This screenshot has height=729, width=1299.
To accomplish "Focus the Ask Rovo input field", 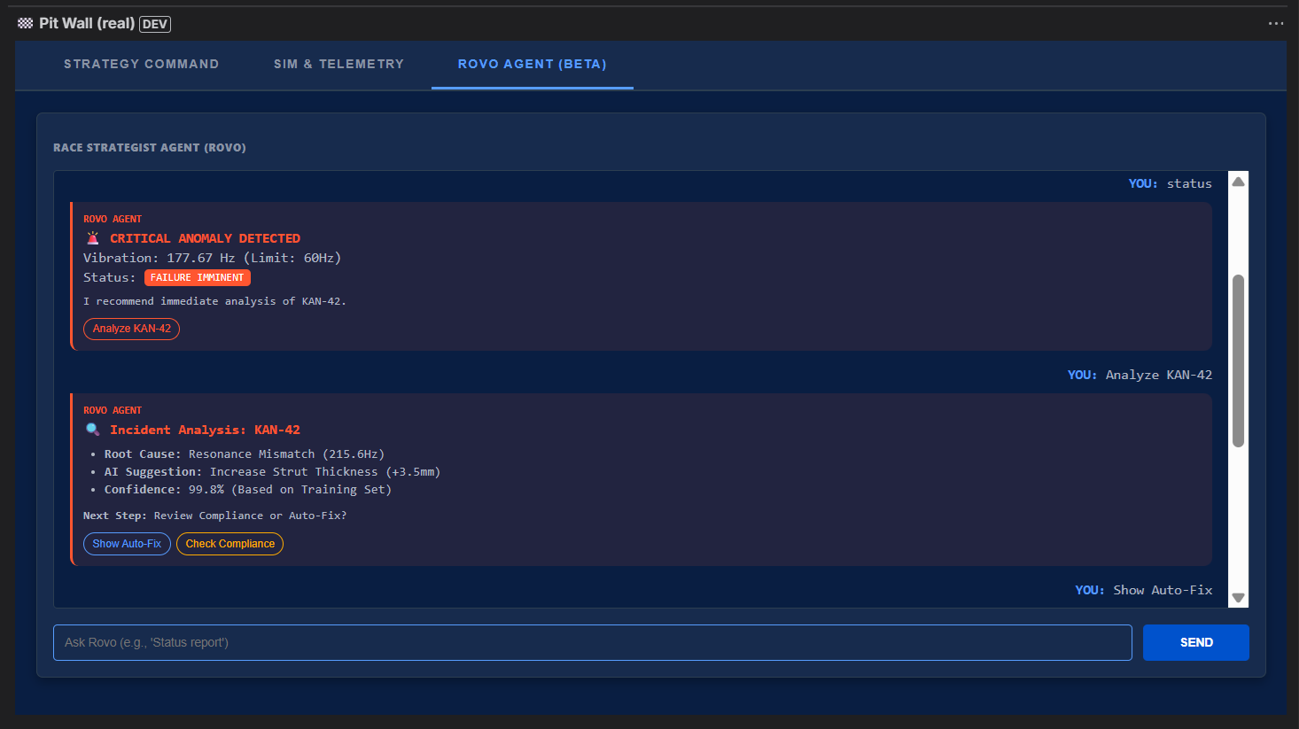I will (x=593, y=642).
